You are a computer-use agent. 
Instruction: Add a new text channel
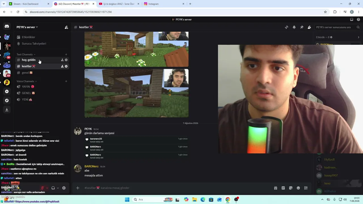[x=66, y=54]
